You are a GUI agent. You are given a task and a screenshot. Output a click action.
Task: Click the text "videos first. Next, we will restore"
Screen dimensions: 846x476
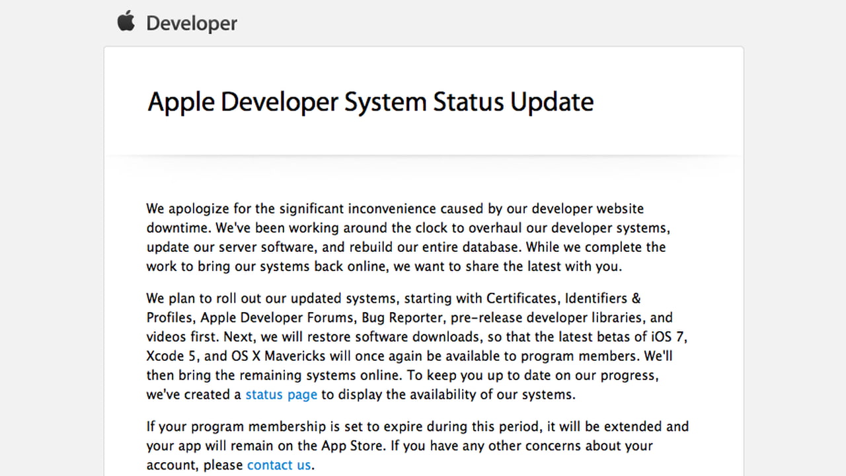click(x=249, y=337)
